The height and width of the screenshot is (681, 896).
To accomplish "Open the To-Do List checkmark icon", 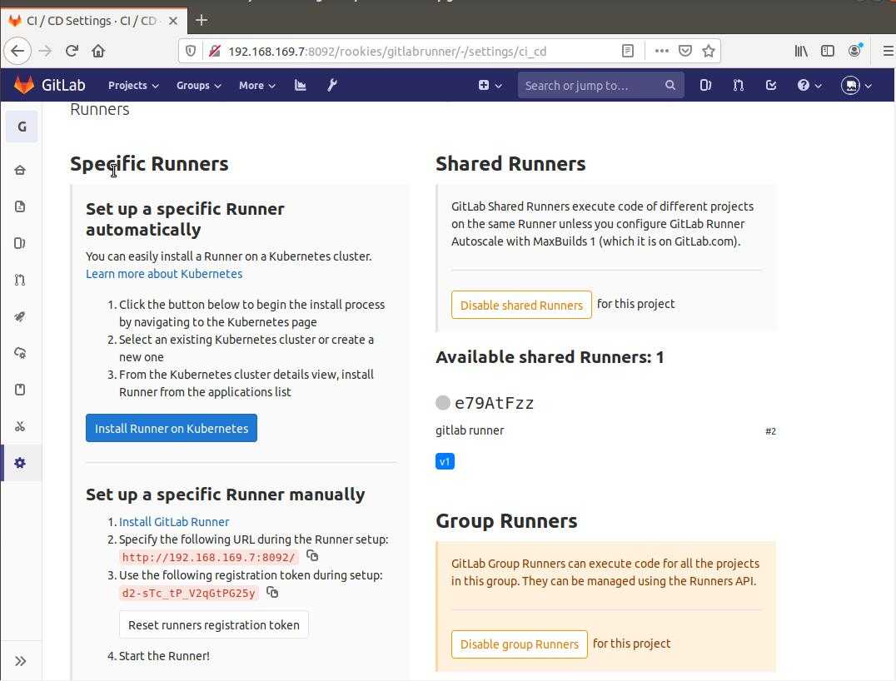I will click(771, 85).
